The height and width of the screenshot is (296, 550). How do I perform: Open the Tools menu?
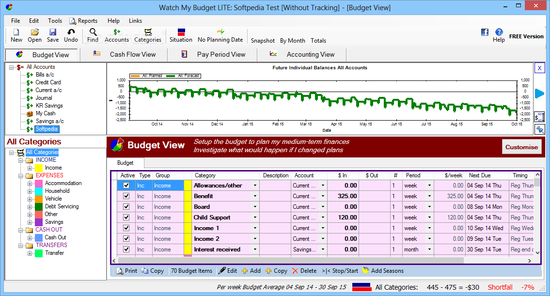[55, 21]
